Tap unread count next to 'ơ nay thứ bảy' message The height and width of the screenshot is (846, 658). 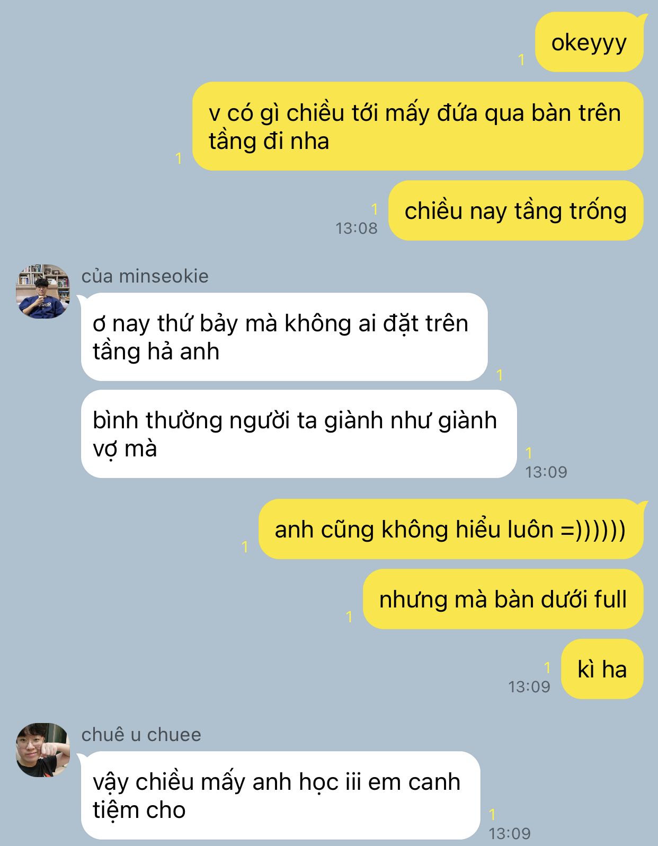pyautogui.click(x=500, y=375)
